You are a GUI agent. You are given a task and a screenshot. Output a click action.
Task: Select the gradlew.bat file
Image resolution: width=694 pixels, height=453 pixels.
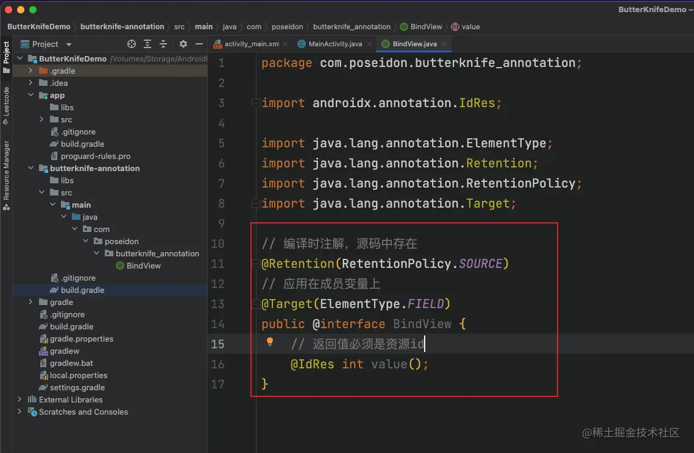pos(66,363)
